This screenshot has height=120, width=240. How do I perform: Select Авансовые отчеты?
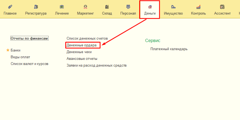(81, 59)
